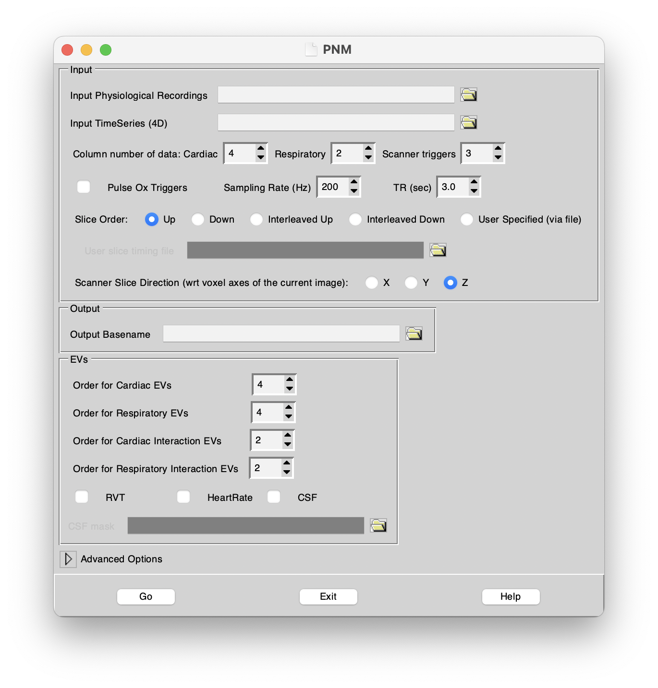
Task: Click the PNM document icon in titlebar
Action: [x=311, y=48]
